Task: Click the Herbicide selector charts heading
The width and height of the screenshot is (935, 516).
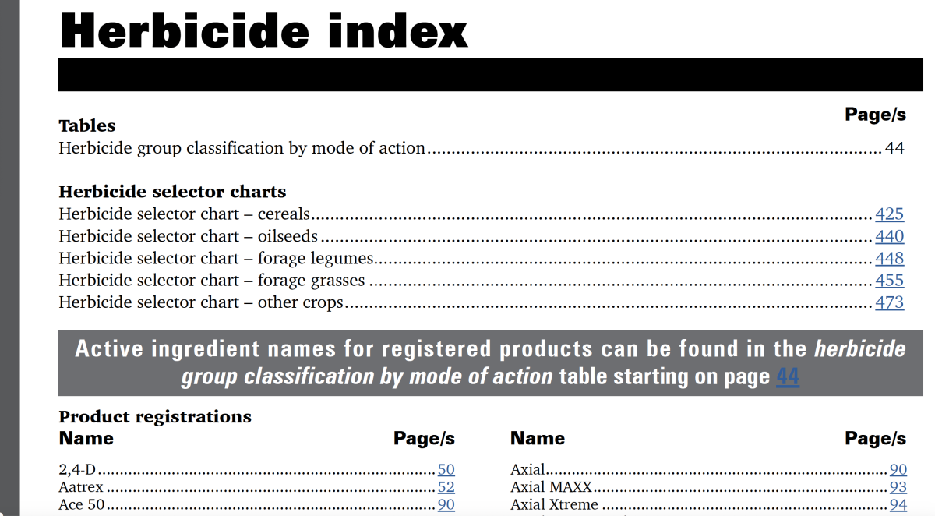Action: tap(172, 192)
